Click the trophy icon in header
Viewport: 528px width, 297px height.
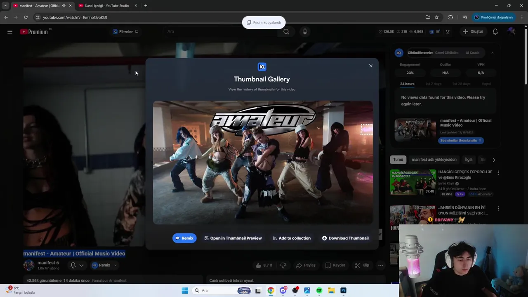tap(448, 32)
